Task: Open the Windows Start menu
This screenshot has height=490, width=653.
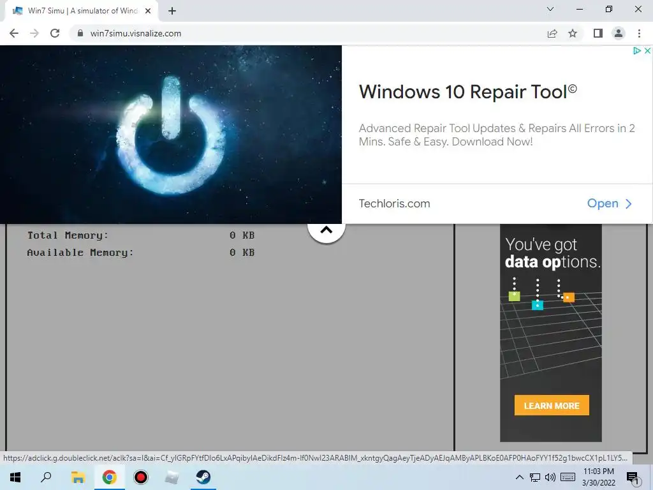Action: [15, 477]
